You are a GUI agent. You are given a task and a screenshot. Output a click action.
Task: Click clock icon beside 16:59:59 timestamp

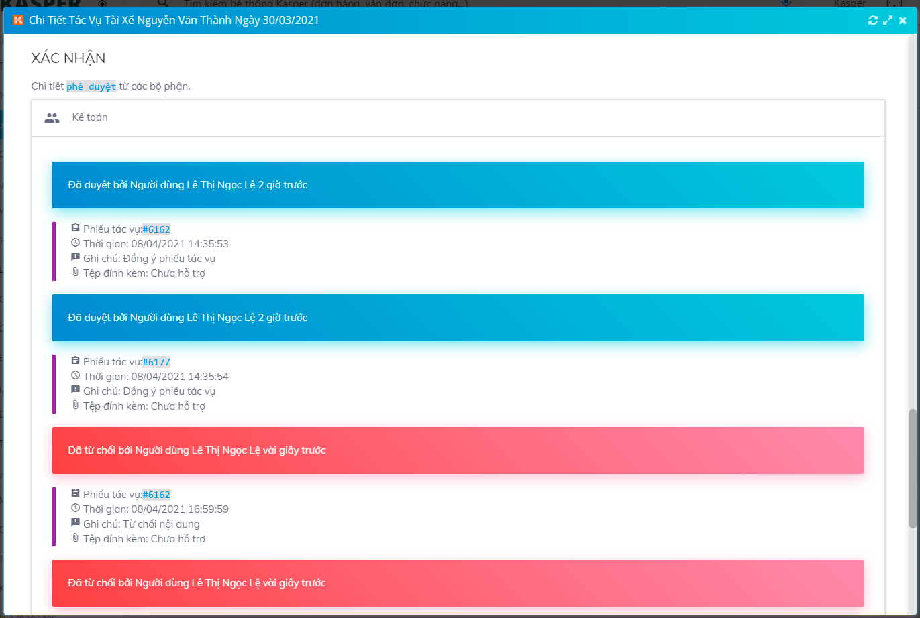pos(75,508)
